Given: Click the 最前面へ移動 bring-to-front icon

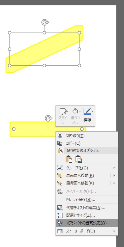Looking at the screenshot, I should point(60,175).
